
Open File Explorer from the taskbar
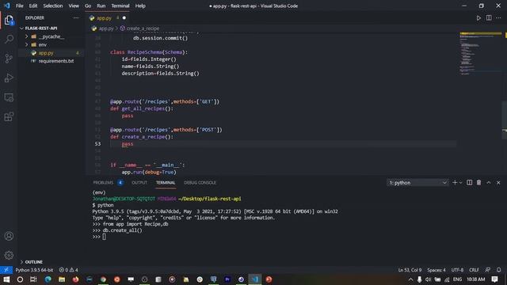click(x=62, y=279)
